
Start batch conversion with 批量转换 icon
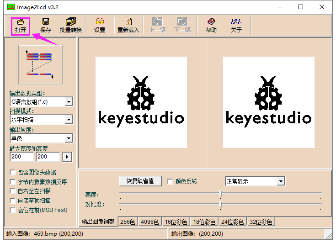point(71,26)
